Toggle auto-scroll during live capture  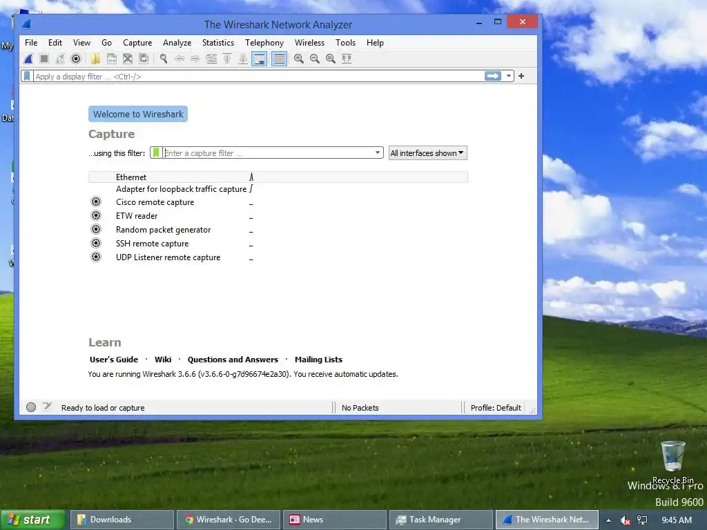point(260,59)
